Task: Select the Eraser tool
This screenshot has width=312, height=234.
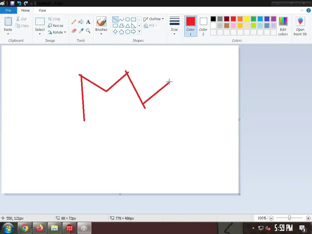Action: pyautogui.click(x=74, y=31)
